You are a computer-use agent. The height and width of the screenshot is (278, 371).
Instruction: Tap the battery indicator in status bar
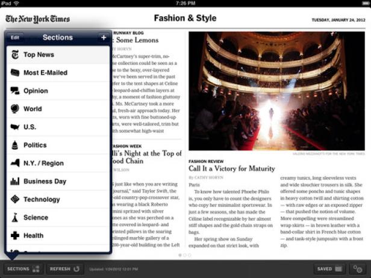366,3
